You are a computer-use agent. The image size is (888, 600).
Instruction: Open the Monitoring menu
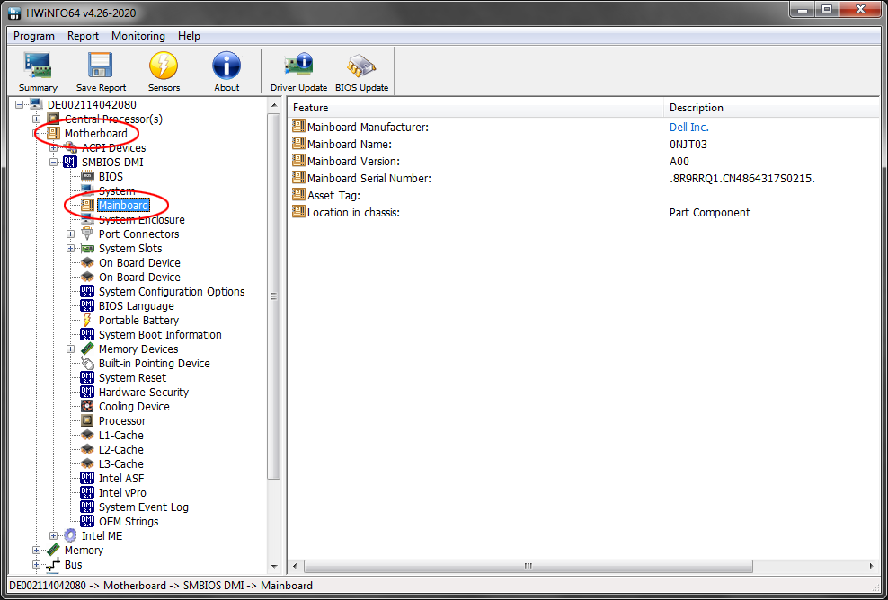138,36
